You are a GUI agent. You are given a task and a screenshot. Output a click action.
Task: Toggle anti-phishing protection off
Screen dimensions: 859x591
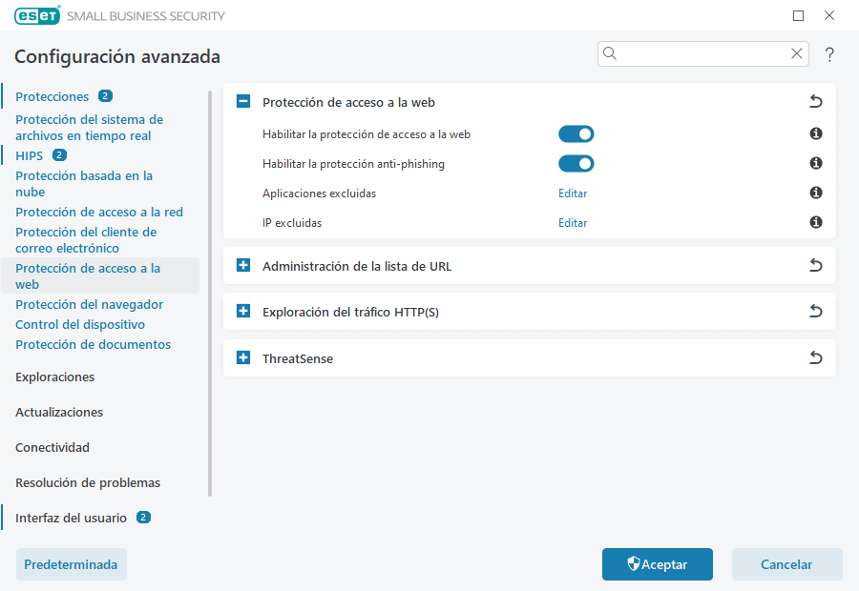(x=576, y=163)
